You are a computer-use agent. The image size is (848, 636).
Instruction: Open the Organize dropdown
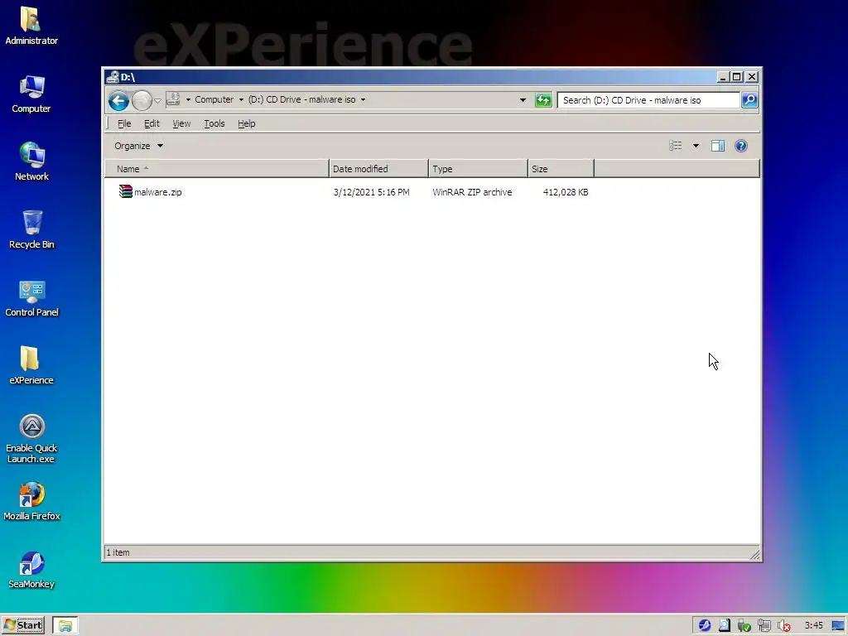click(x=138, y=146)
